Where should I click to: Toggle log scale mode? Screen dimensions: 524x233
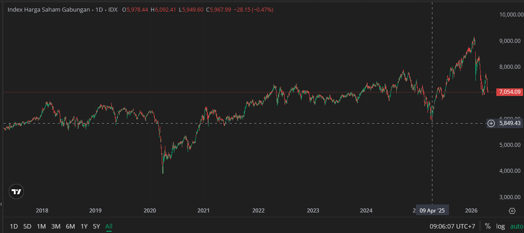500,226
